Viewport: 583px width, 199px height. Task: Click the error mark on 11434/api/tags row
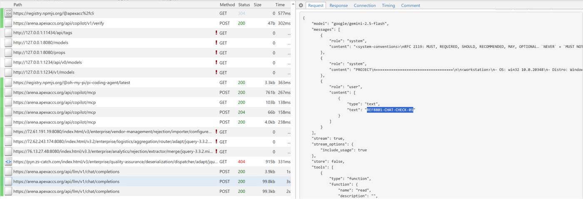[216, 33]
